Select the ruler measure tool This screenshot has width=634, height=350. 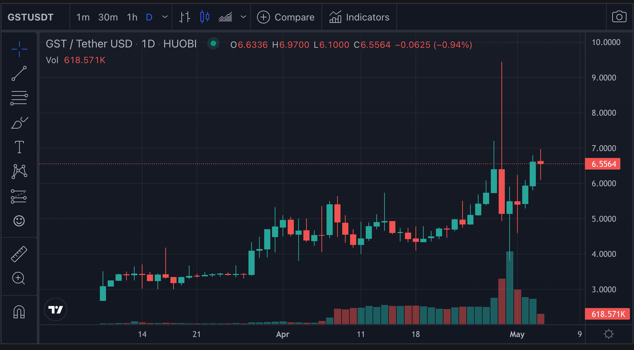[x=19, y=254]
